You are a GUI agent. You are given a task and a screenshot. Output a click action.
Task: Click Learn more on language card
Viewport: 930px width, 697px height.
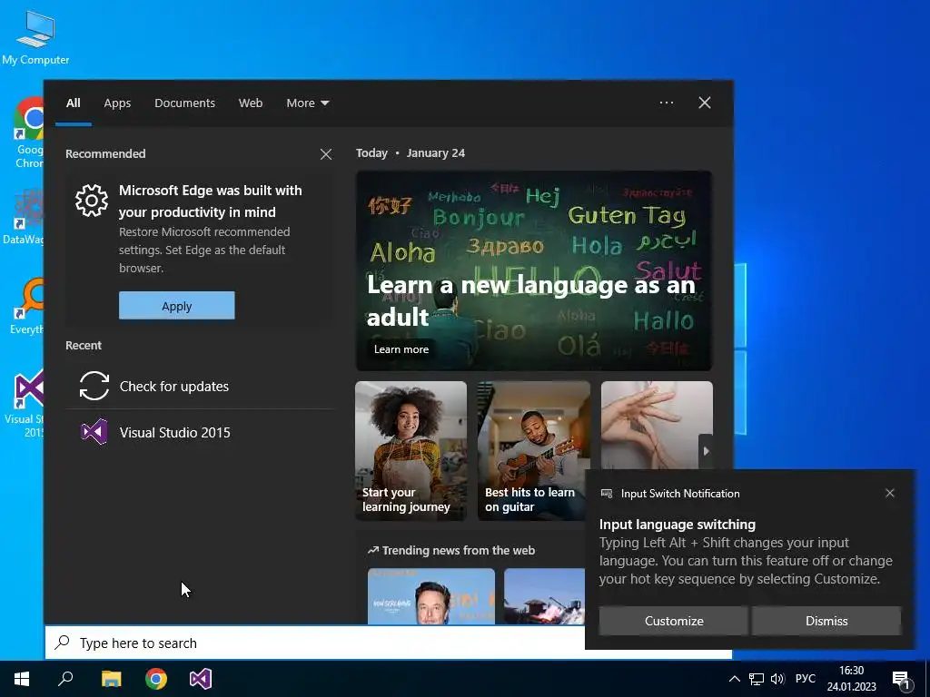tap(401, 349)
